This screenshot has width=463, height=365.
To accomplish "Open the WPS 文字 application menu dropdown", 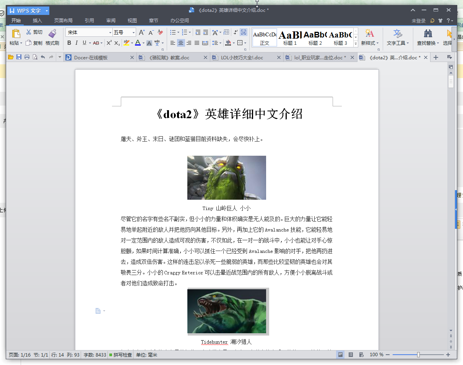I will [x=47, y=11].
